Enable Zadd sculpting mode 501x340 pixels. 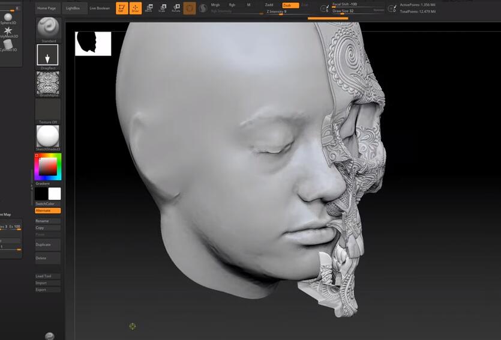click(269, 5)
